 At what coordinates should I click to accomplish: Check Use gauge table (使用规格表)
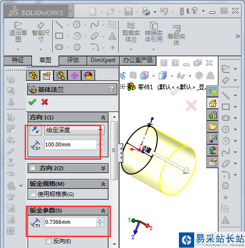point(33,194)
